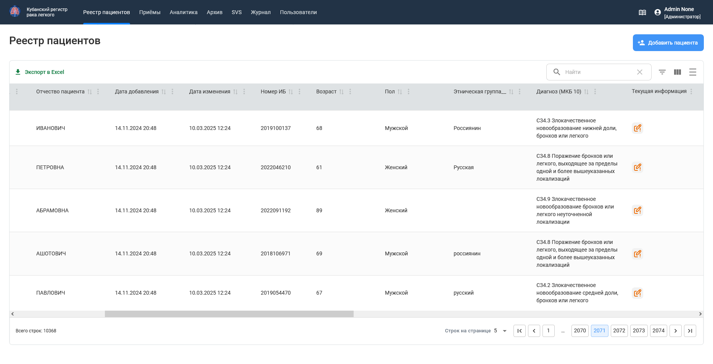
Task: Open column menu for Дата изменения
Action: [x=244, y=91]
